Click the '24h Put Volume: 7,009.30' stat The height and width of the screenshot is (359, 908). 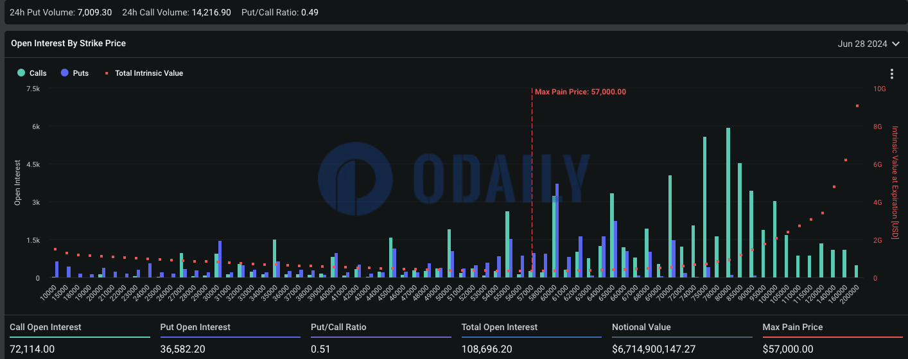click(60, 12)
